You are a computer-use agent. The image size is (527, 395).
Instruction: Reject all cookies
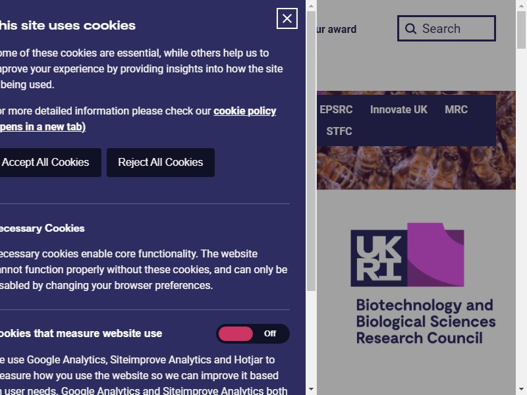tap(160, 162)
